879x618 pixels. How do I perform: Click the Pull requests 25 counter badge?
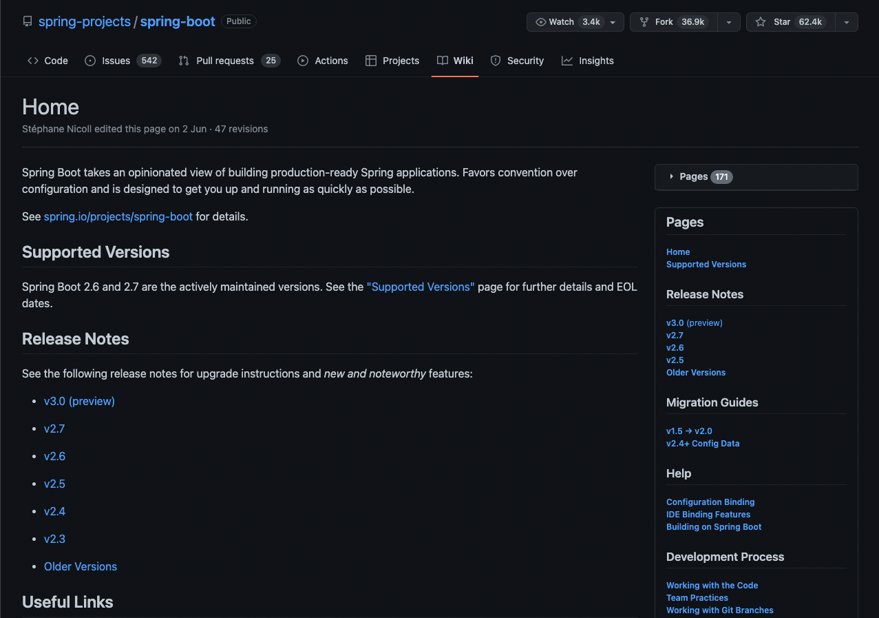[x=271, y=61]
